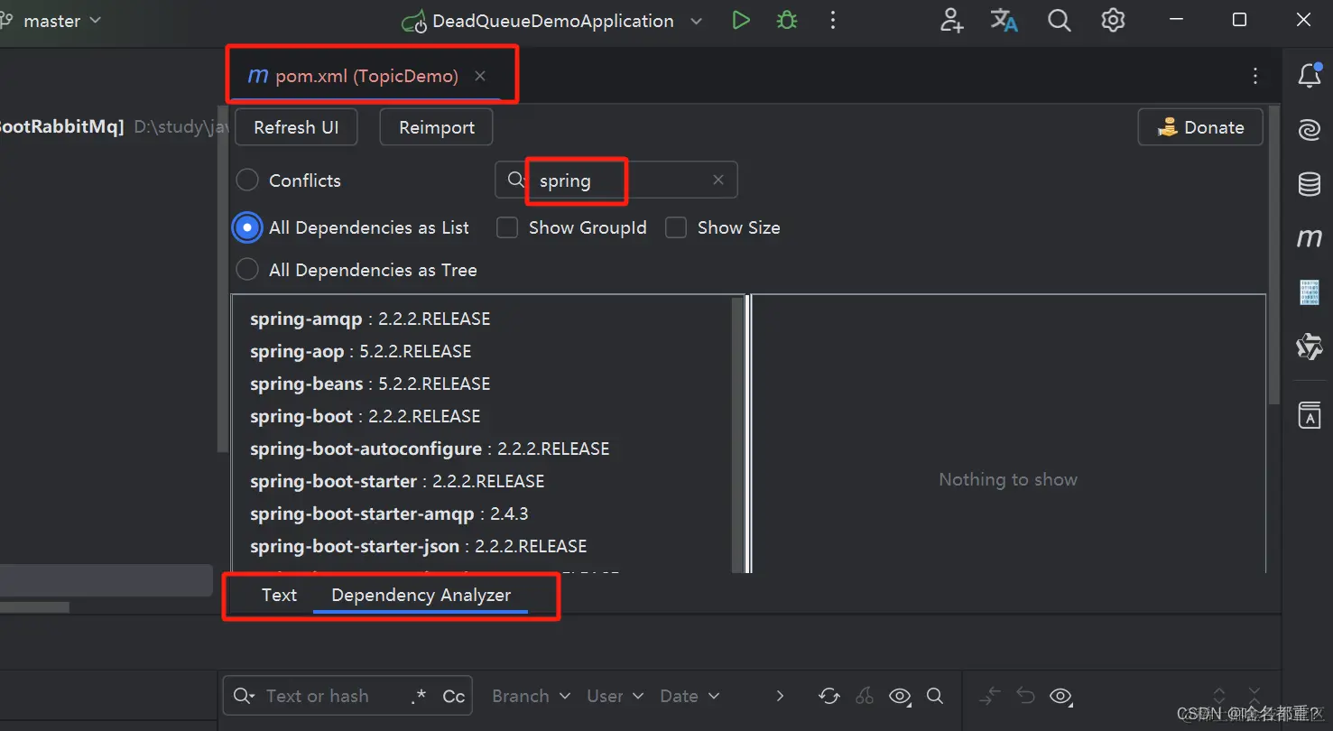This screenshot has height=731, width=1333.
Task: Open the dictionary book tool window icon
Action: pos(1310,415)
